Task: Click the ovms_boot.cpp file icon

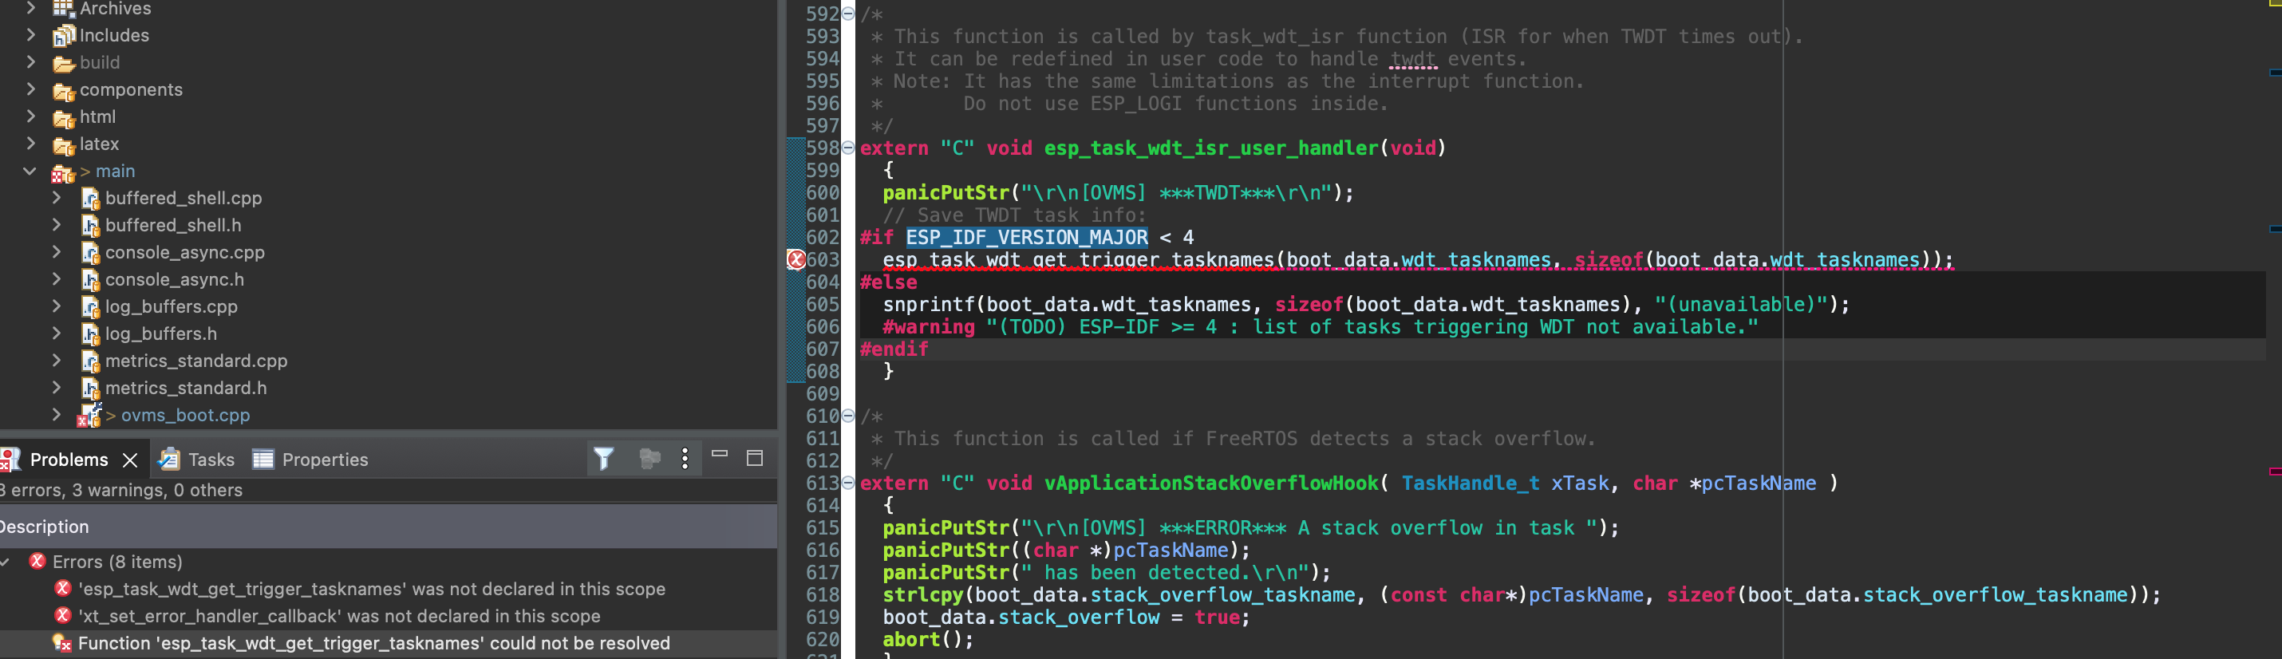Action: click(x=89, y=416)
